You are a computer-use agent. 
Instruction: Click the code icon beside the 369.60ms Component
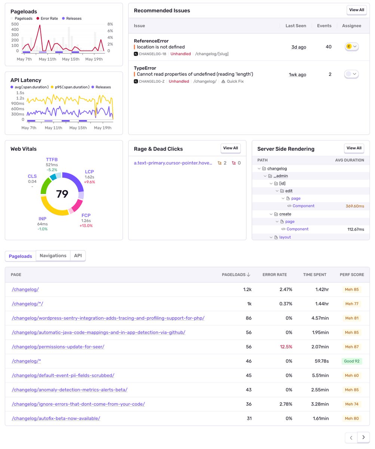point(289,206)
